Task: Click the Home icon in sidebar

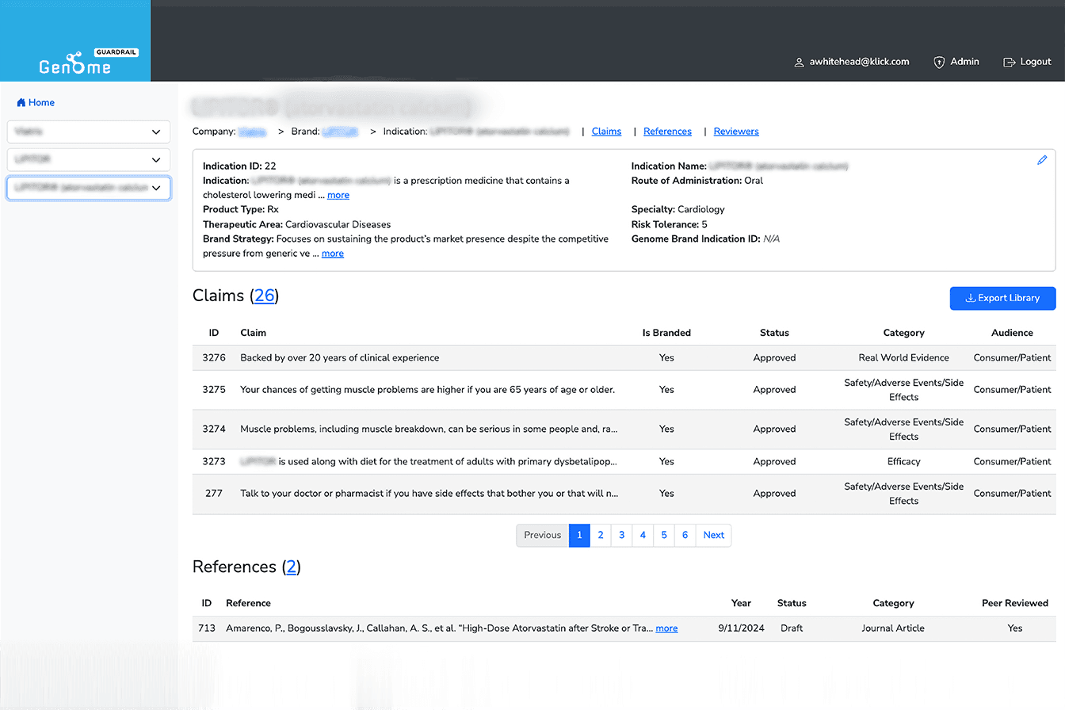Action: tap(21, 103)
